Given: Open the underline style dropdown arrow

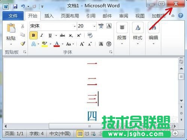Looking at the screenshot, I should (56, 35).
